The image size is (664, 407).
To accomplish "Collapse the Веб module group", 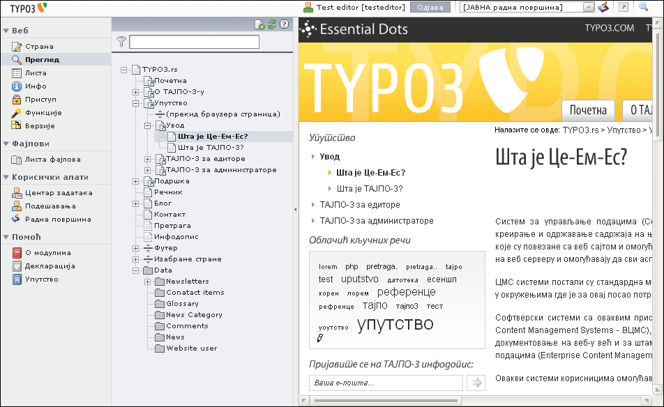I will (x=6, y=31).
